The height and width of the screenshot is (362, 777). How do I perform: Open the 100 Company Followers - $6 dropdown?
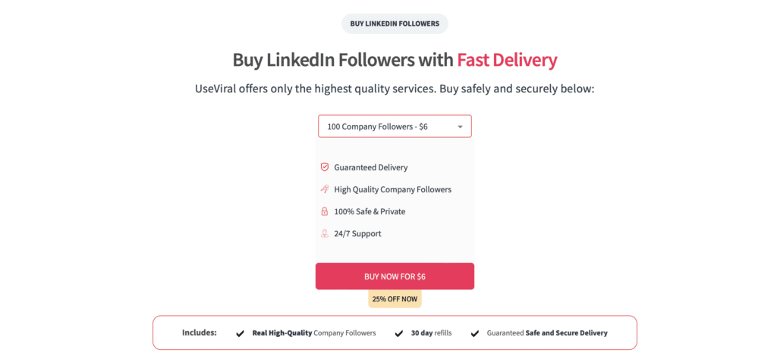pyautogui.click(x=395, y=126)
